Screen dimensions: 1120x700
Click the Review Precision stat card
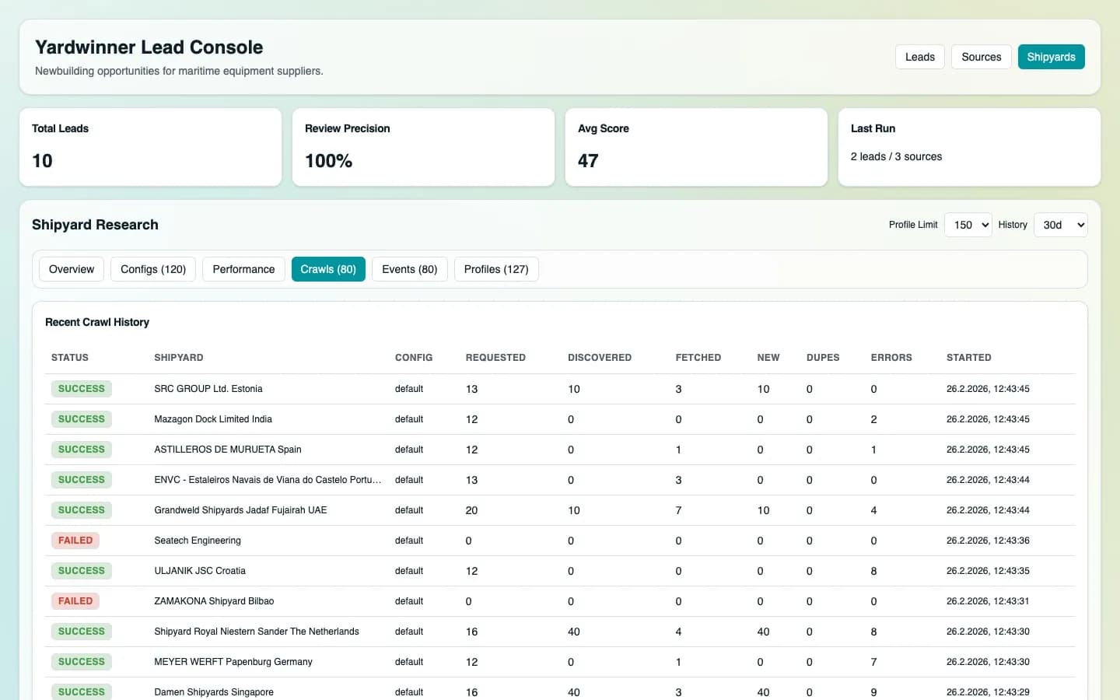coord(423,147)
